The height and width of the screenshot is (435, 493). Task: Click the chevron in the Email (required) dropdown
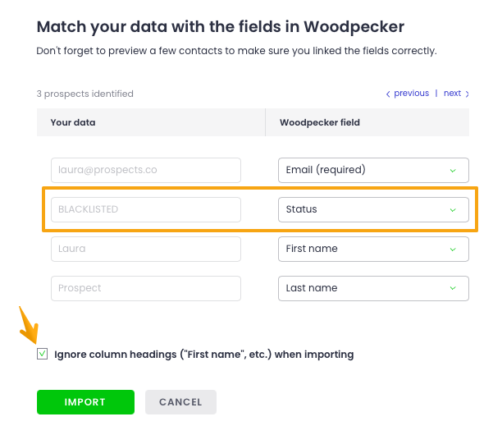pos(453,170)
